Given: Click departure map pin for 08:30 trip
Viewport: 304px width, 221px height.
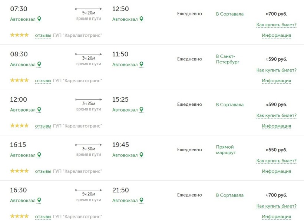Looking at the screenshot, I should click(x=39, y=64).
